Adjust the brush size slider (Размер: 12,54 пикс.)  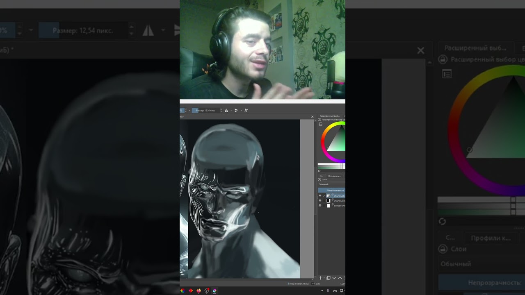pyautogui.click(x=206, y=110)
